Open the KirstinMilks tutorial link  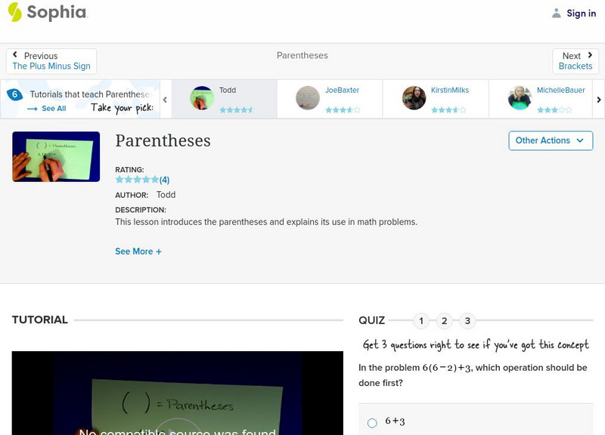450,90
